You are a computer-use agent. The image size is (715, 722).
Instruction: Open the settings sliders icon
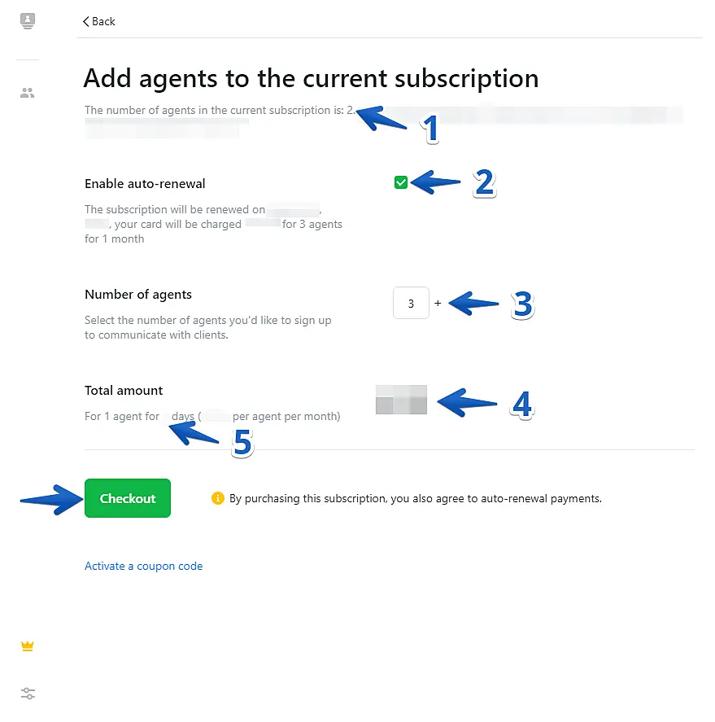(x=28, y=694)
